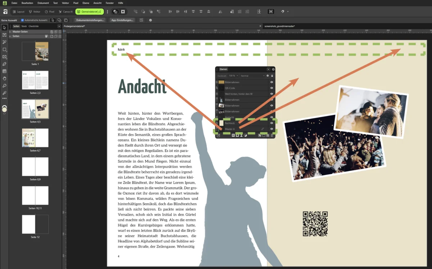Click the mask layer icon in Ebenen panel
Image resolution: width=432 pixels, height=269 pixels.
(237, 135)
